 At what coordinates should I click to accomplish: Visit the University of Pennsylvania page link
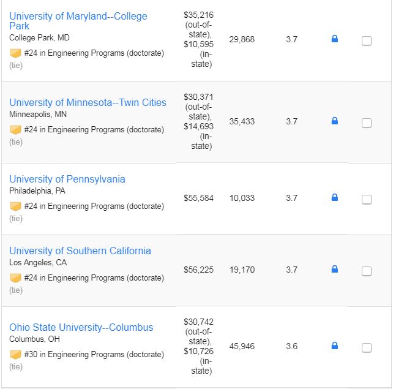click(67, 179)
